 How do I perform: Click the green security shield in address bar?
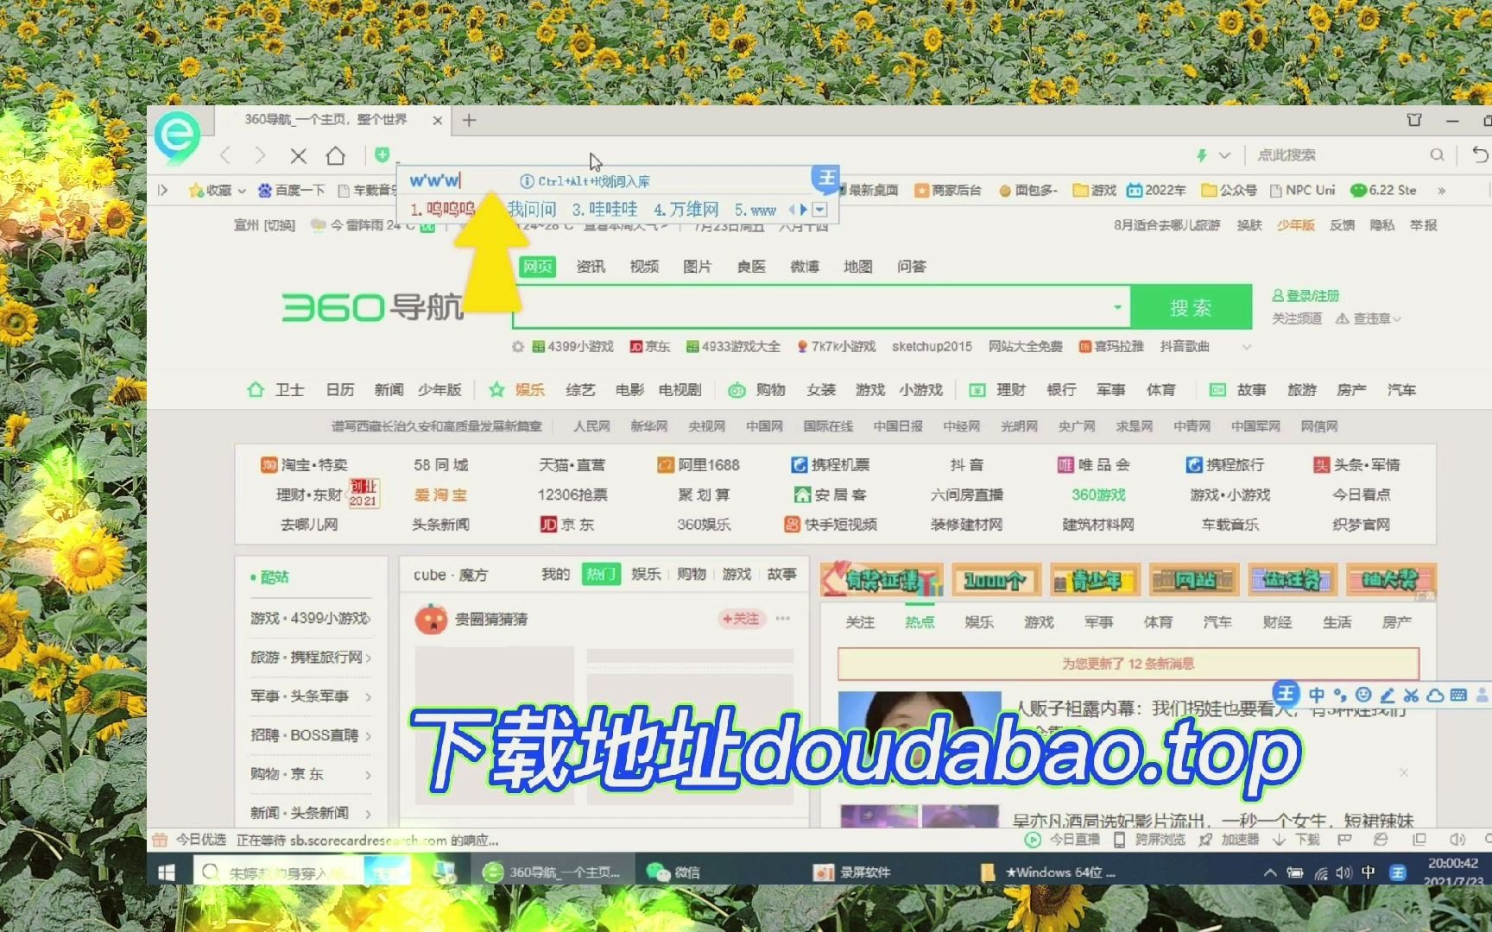click(x=382, y=154)
